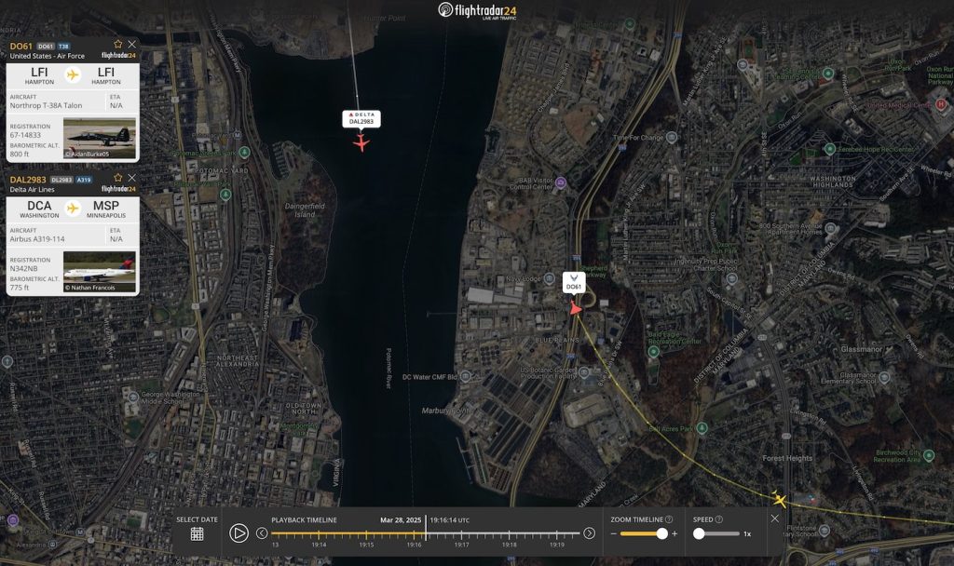Click the Navy Lodge map marker
The width and height of the screenshot is (954, 566).
549,279
